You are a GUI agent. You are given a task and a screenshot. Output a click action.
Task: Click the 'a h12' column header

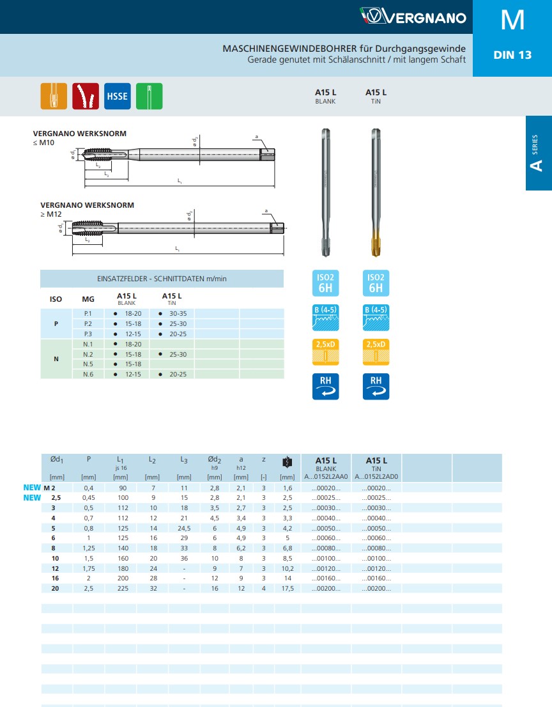pyautogui.click(x=241, y=463)
